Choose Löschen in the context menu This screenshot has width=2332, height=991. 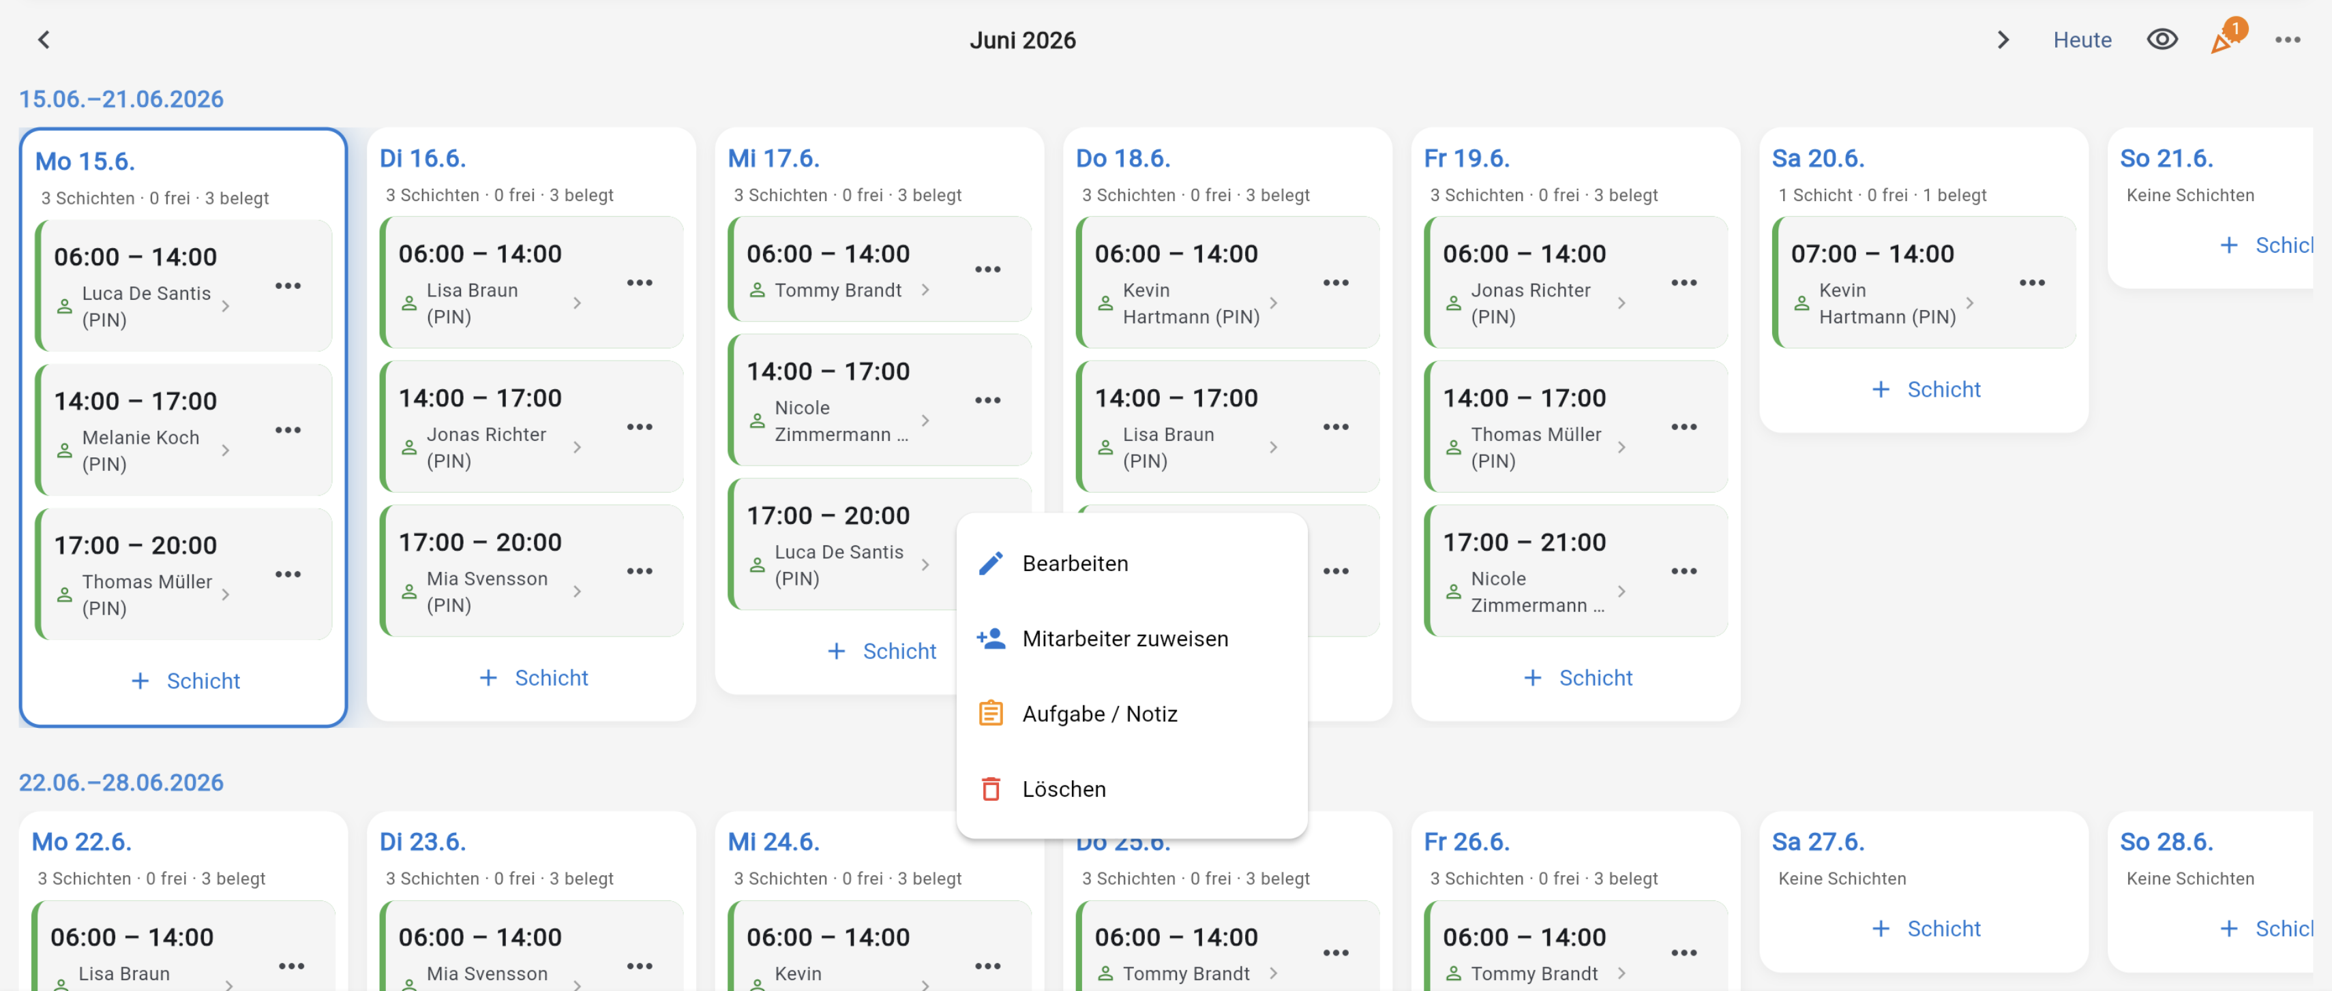(x=1132, y=789)
